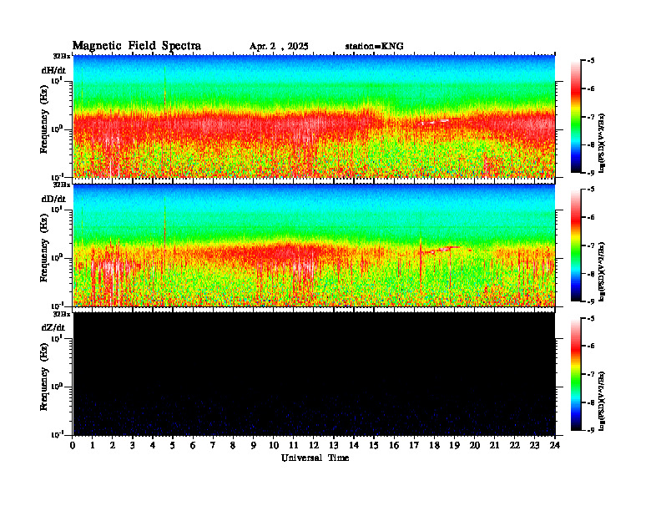Click hour tick label '8' on time axis
The height and width of the screenshot is (511, 661).
click(233, 445)
